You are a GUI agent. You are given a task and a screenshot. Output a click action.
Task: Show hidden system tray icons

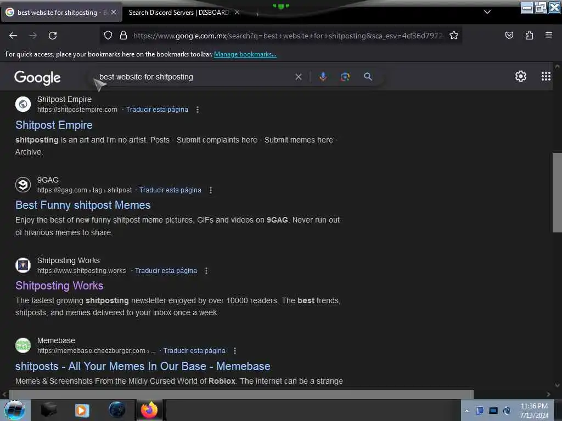tap(467, 411)
